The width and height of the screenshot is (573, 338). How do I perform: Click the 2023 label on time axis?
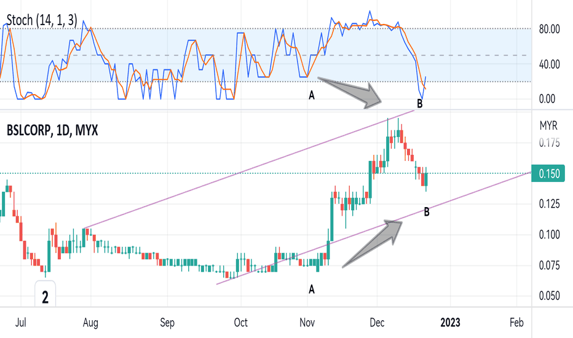tap(450, 323)
